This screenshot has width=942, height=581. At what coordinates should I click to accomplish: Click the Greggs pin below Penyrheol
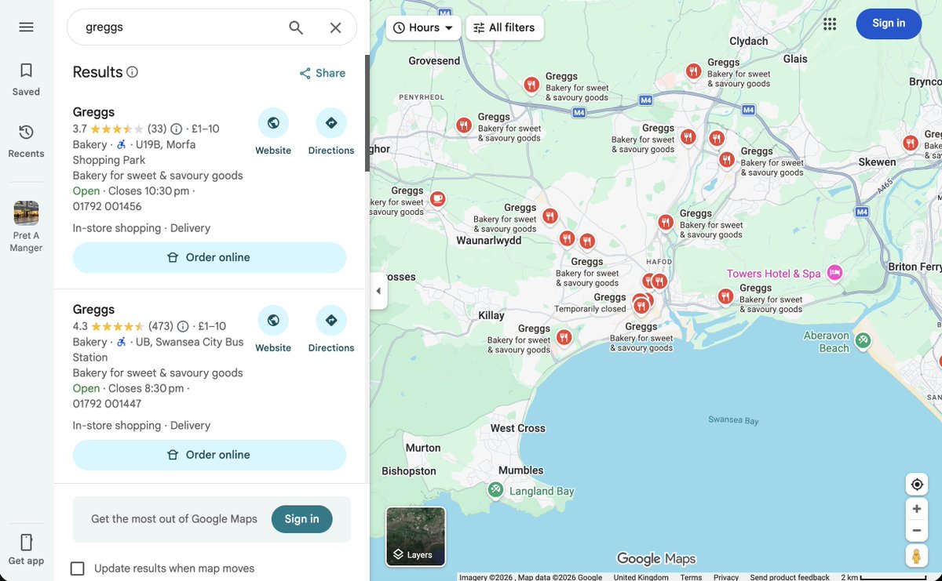point(464,125)
